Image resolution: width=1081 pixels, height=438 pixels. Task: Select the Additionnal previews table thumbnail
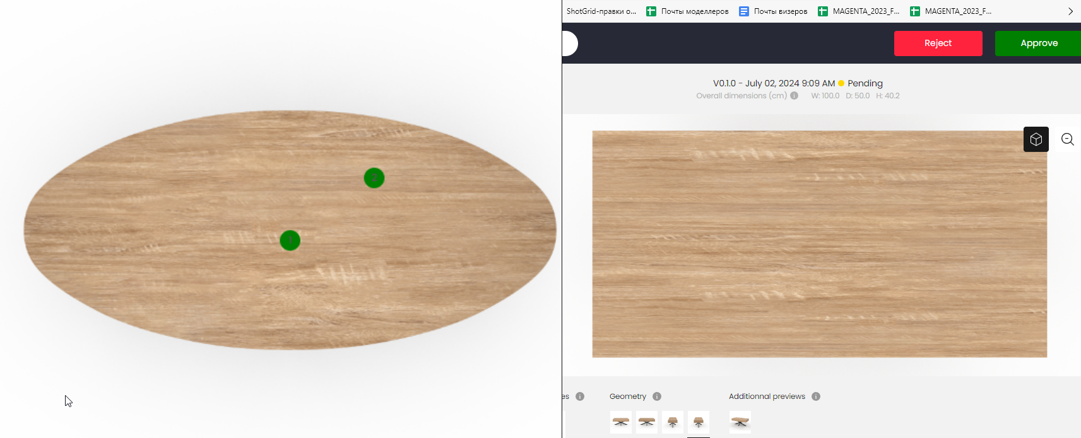point(740,422)
